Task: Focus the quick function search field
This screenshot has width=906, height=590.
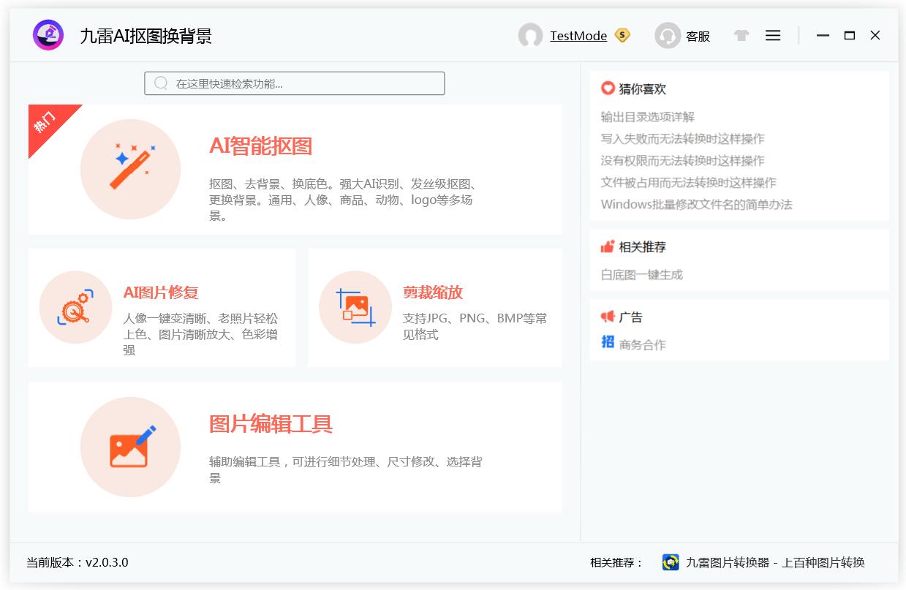Action: coord(295,83)
